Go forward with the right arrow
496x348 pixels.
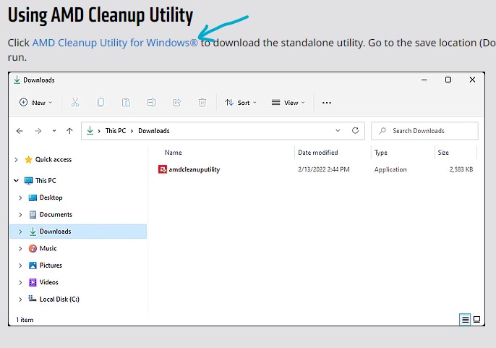[x=38, y=131]
